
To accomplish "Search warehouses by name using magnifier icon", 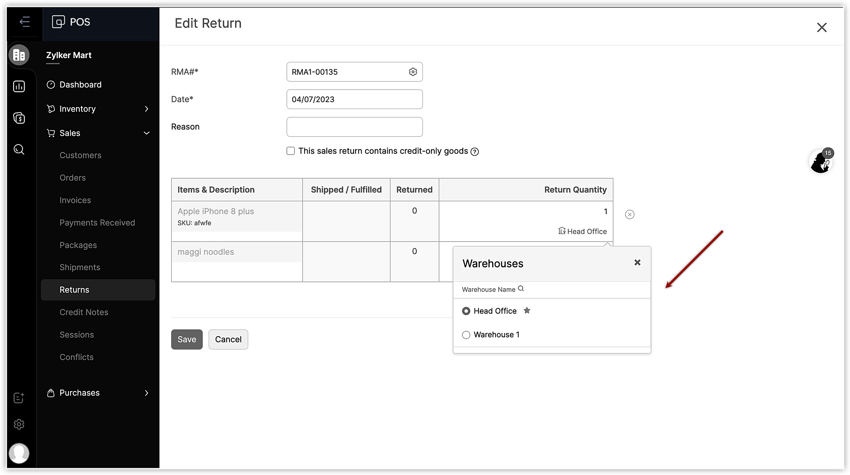I will 521,289.
